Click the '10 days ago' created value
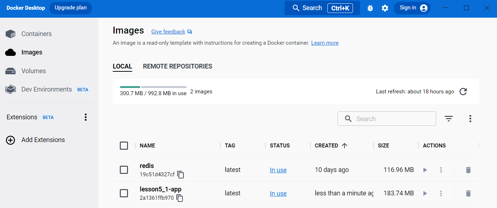 point(332,170)
